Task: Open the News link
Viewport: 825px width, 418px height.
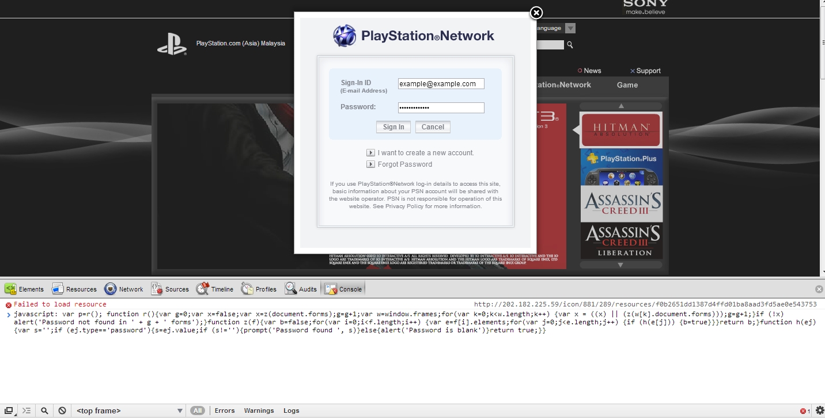Action: [x=589, y=71]
